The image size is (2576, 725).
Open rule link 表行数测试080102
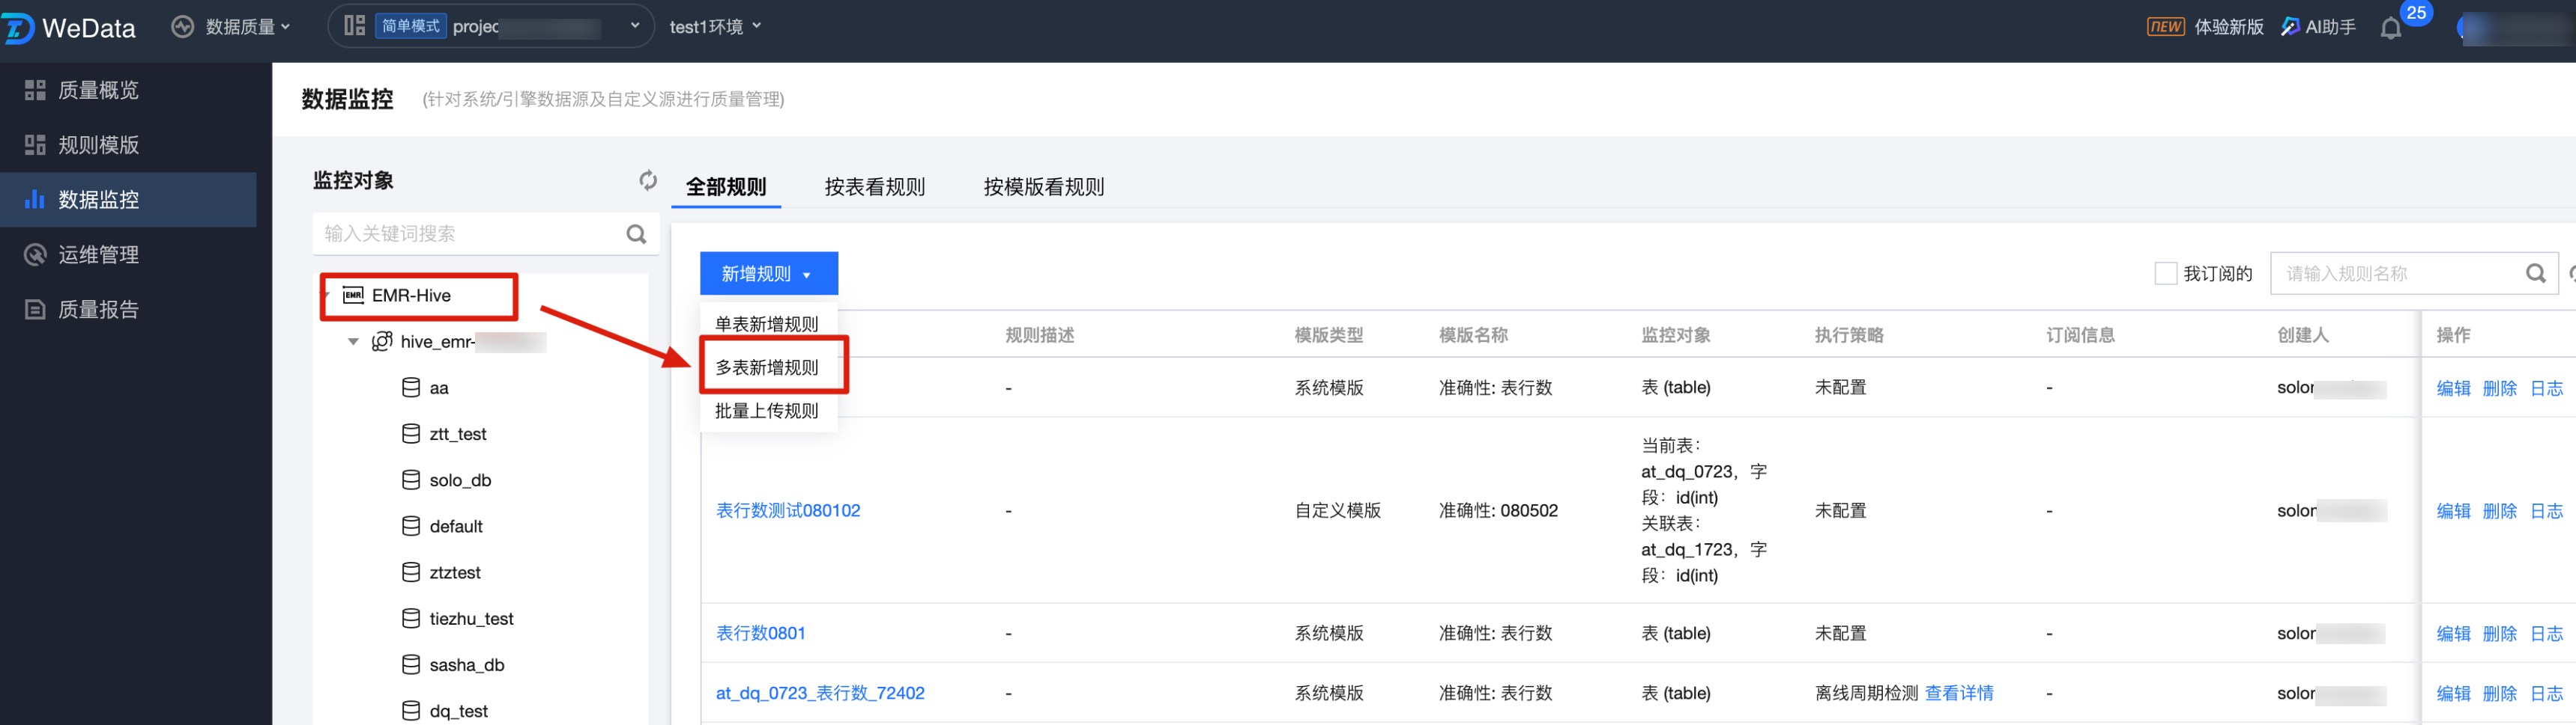788,510
